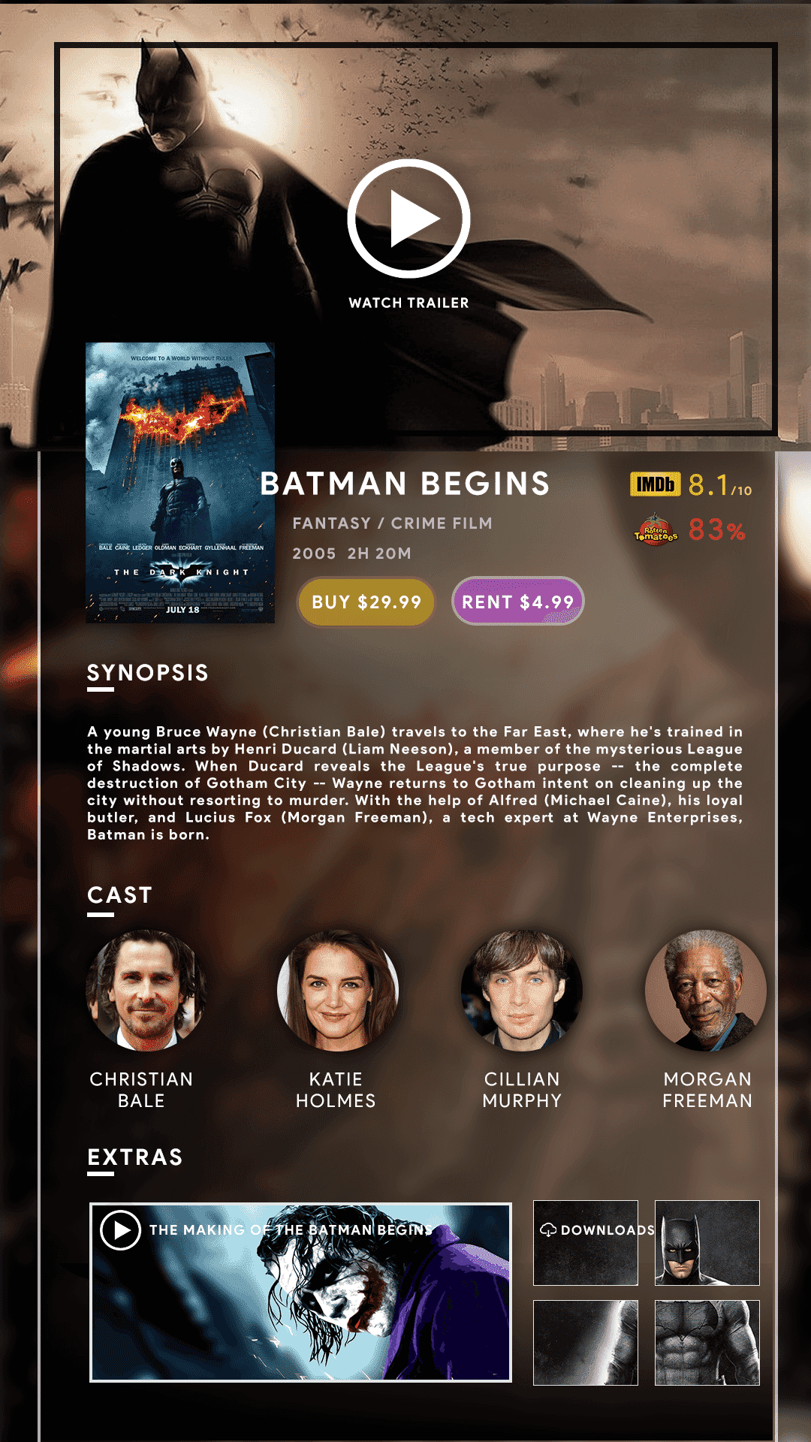This screenshot has height=1442, width=811.
Task: Open Katie Holmes' cast photo
Action: pos(337,990)
